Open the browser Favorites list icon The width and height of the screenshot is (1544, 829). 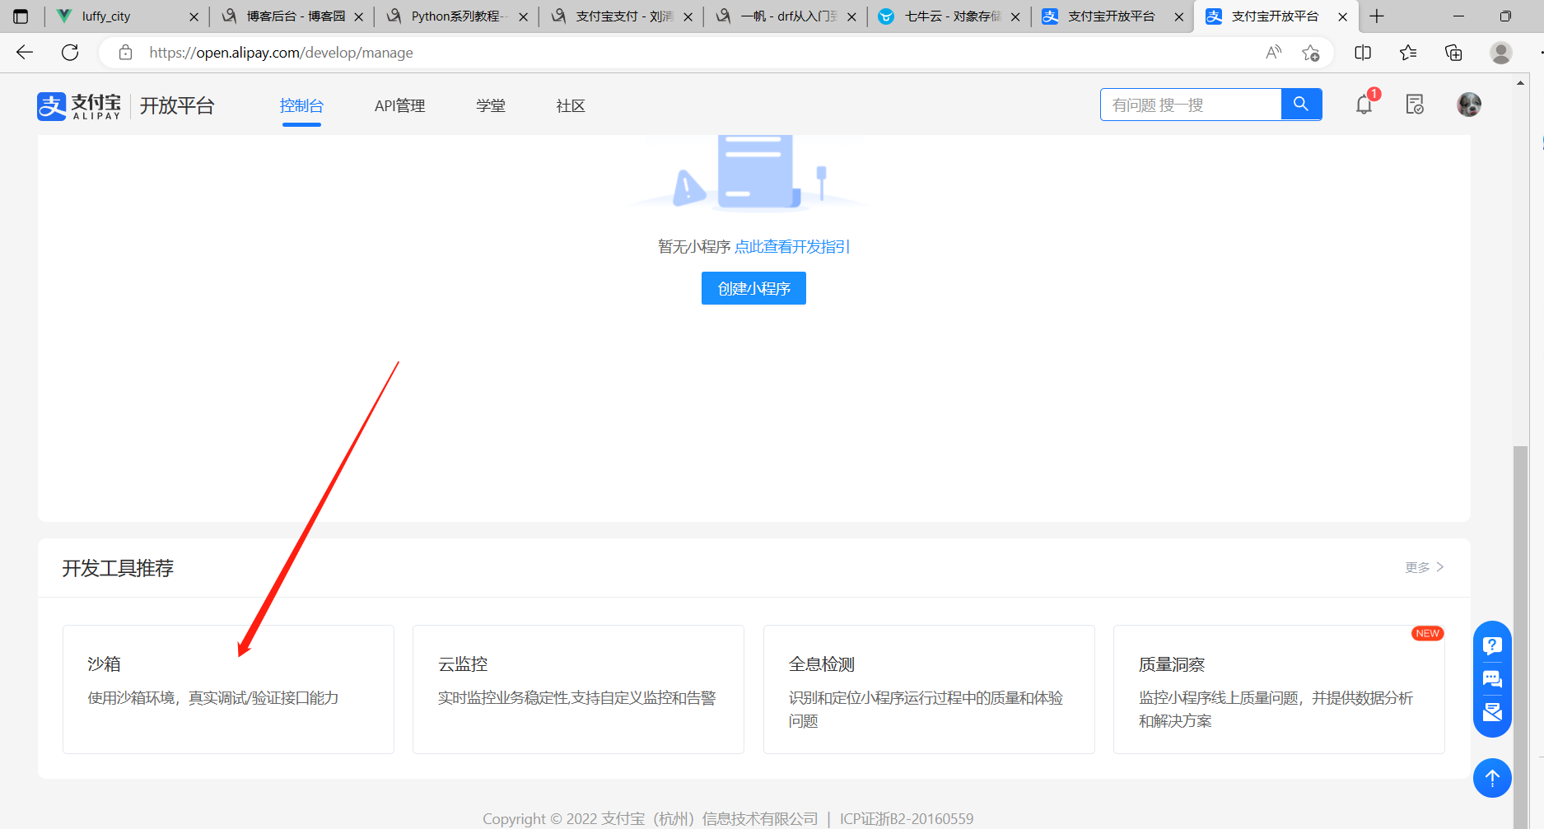(1408, 53)
